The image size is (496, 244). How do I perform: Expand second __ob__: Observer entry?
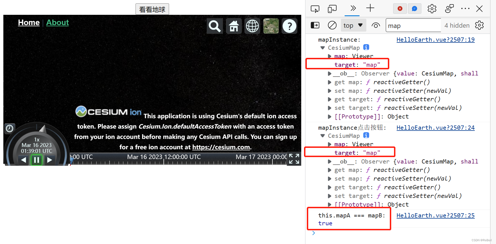[329, 162]
